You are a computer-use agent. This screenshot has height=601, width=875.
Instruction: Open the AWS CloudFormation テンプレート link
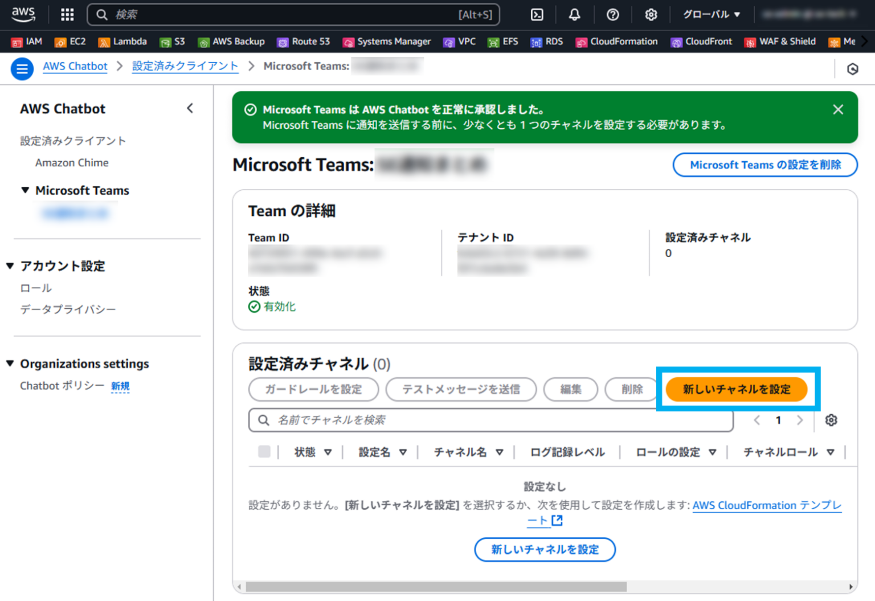point(767,505)
